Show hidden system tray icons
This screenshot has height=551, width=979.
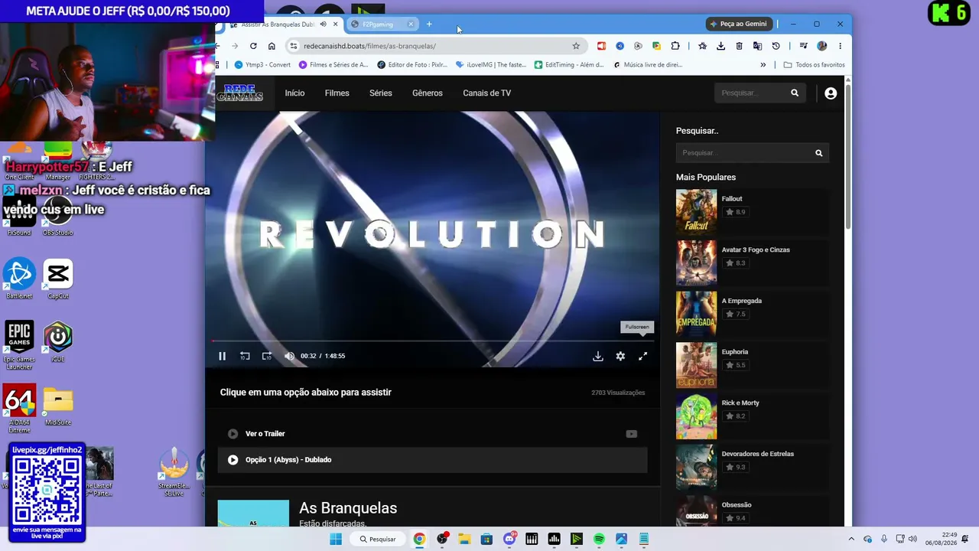[x=851, y=539]
